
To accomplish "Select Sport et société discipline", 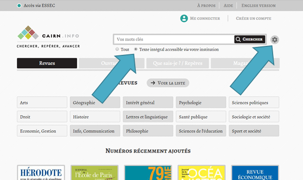I will point(254,131).
